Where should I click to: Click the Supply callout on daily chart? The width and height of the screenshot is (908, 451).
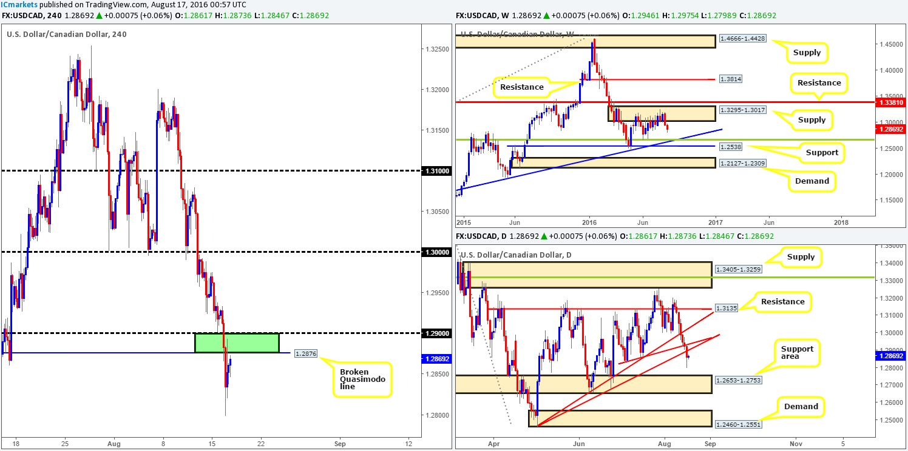[801, 257]
